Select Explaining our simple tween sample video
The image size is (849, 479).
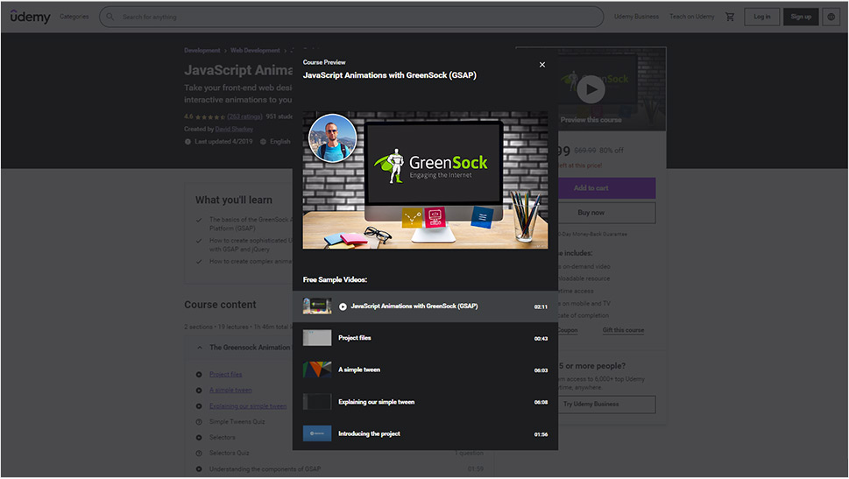pyautogui.click(x=425, y=402)
